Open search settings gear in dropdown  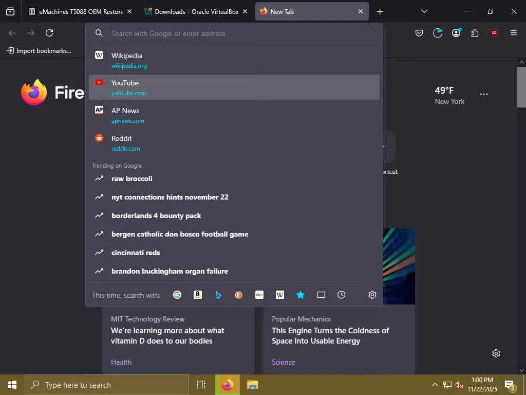372,295
